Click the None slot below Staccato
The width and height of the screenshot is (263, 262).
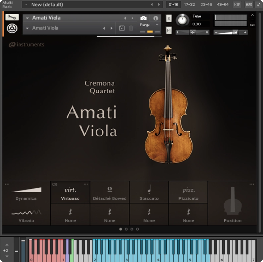tap(149, 215)
